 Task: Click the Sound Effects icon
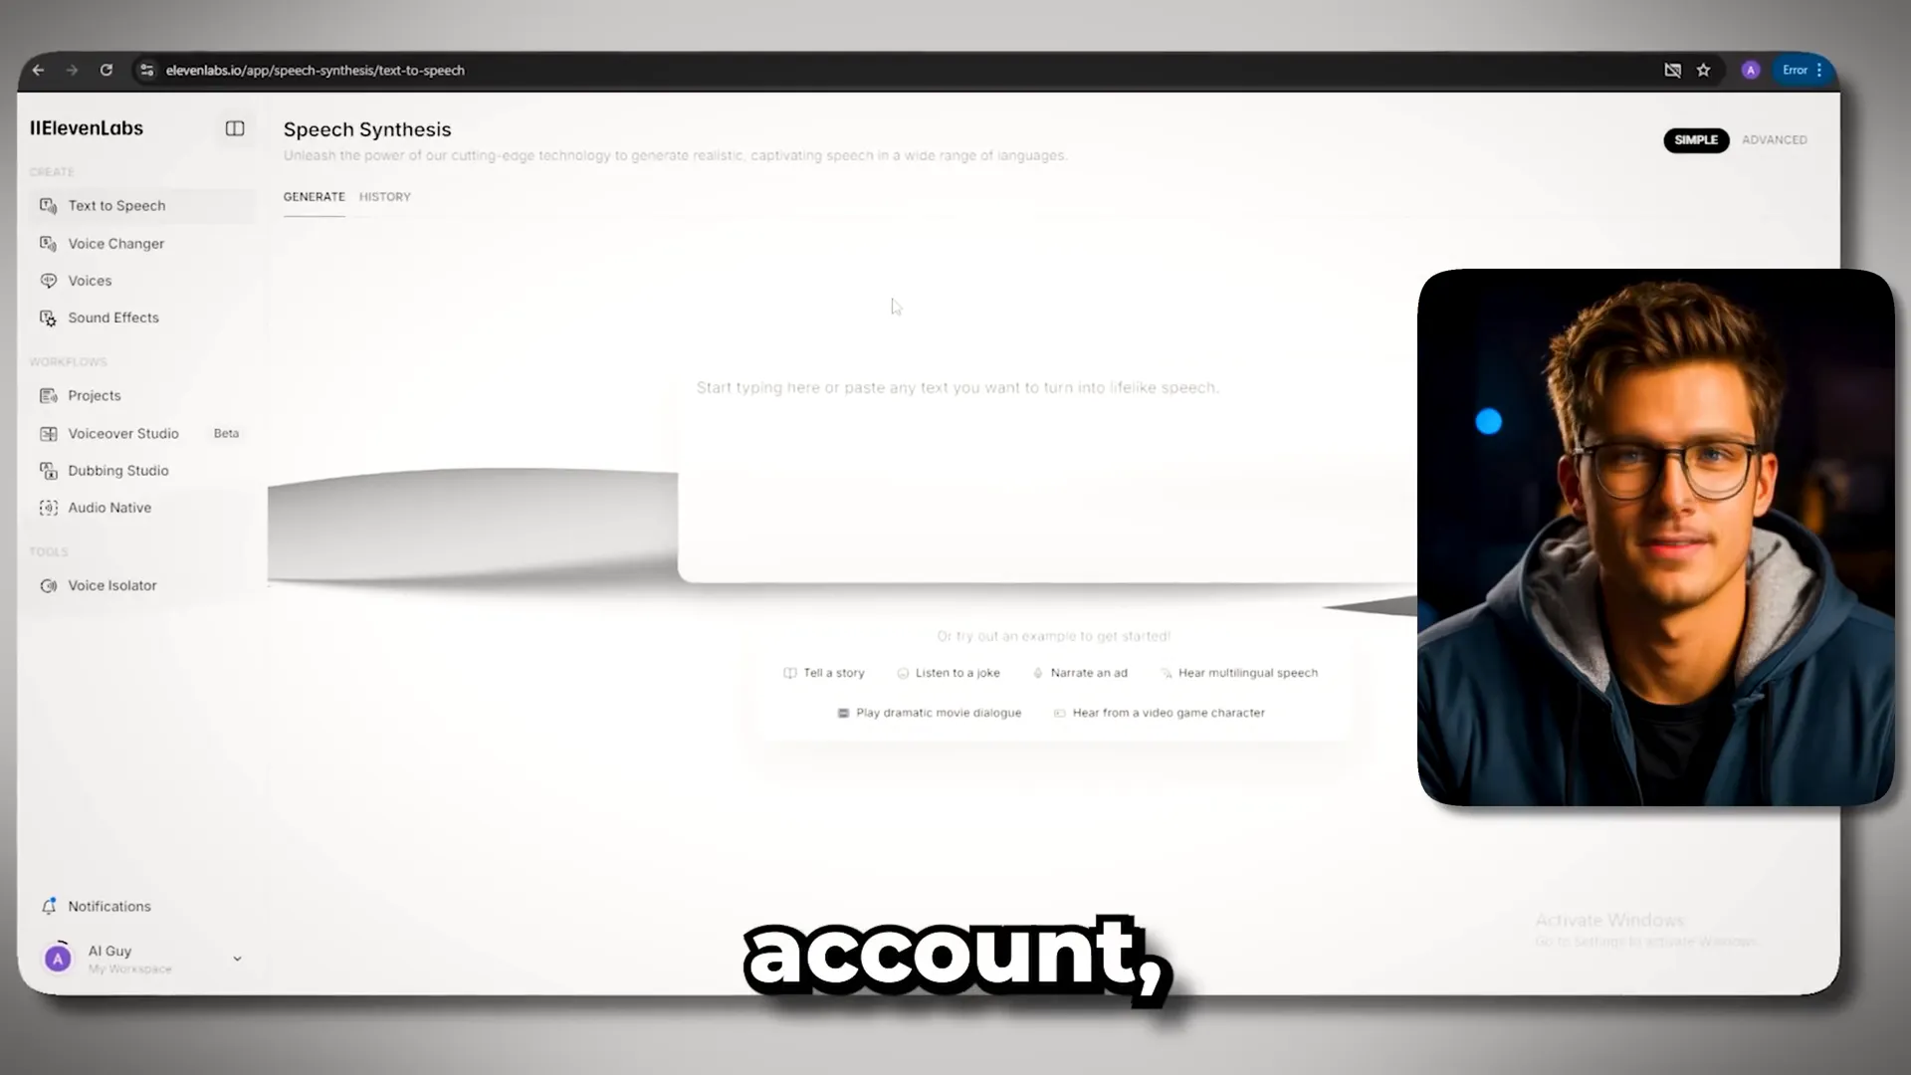(49, 318)
